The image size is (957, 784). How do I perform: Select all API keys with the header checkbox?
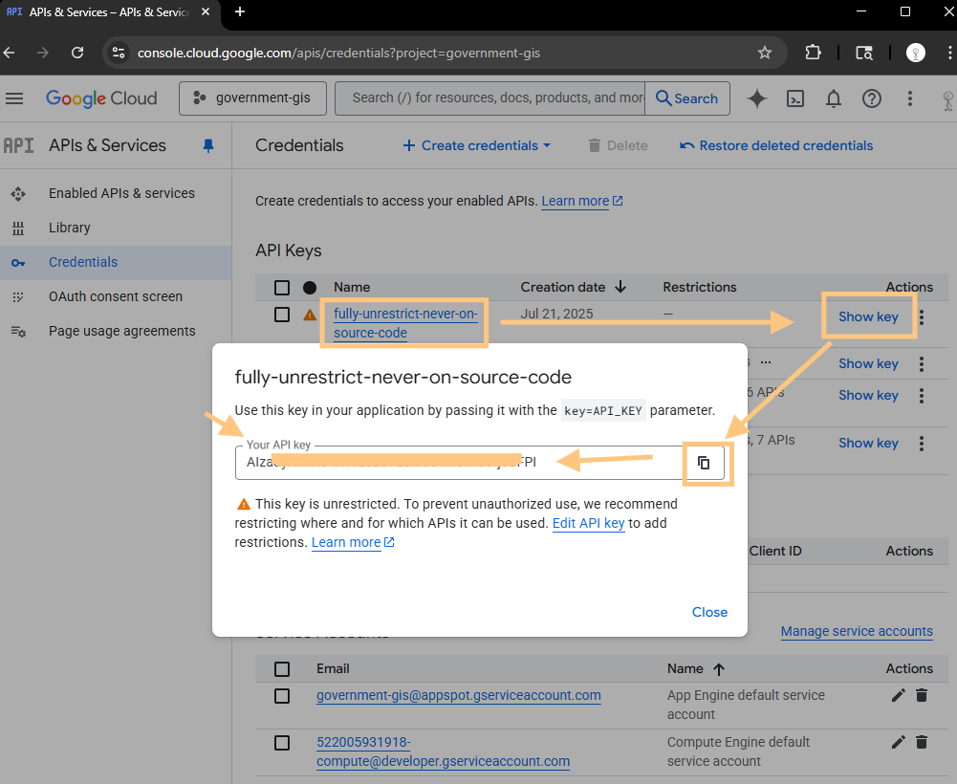[282, 288]
